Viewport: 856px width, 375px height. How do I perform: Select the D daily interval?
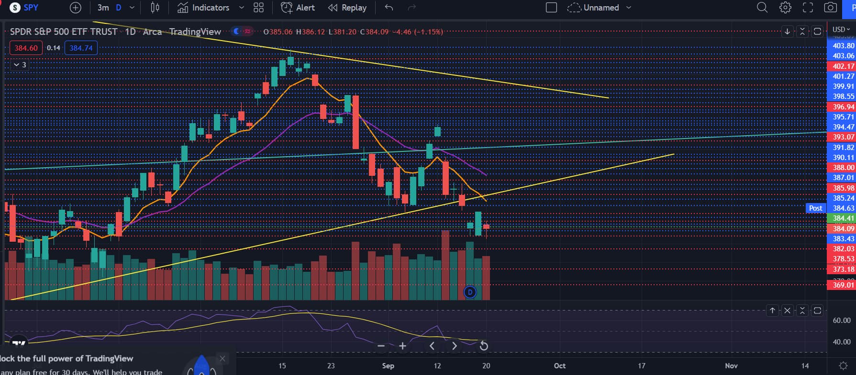pyautogui.click(x=119, y=8)
